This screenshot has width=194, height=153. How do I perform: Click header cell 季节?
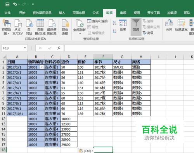click(103, 62)
